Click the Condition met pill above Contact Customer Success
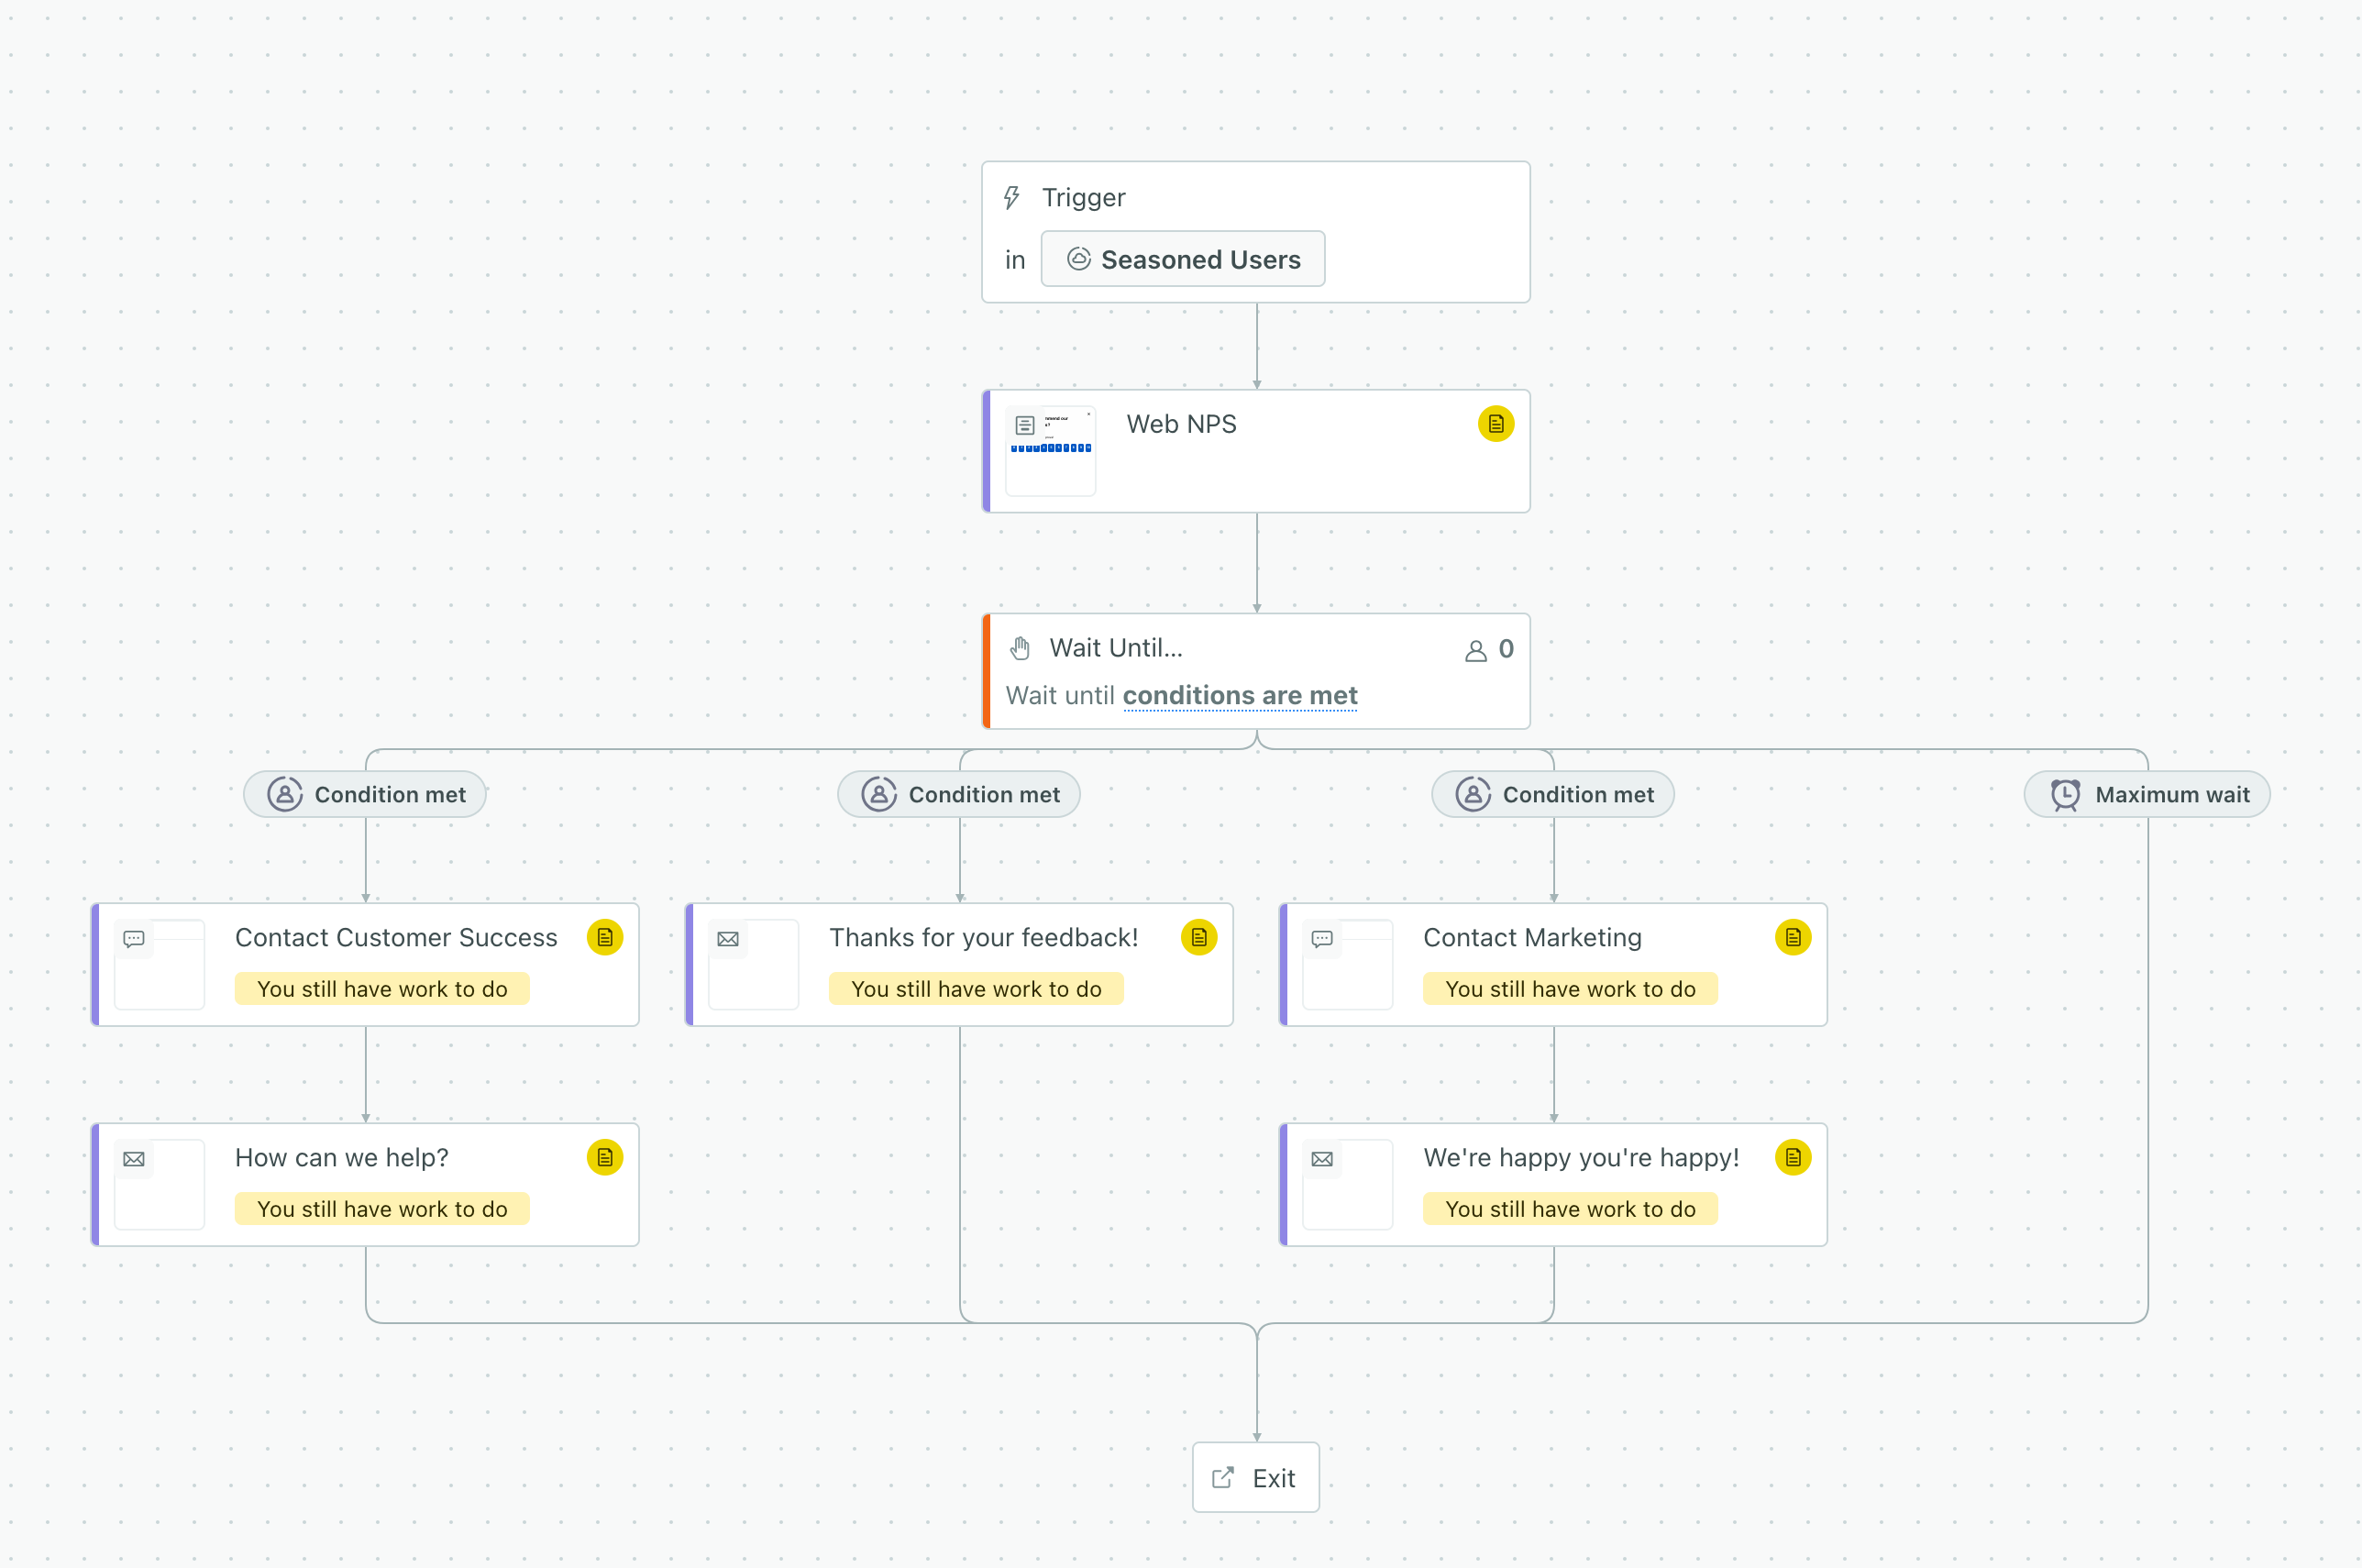The image size is (2362, 1568). 365,794
